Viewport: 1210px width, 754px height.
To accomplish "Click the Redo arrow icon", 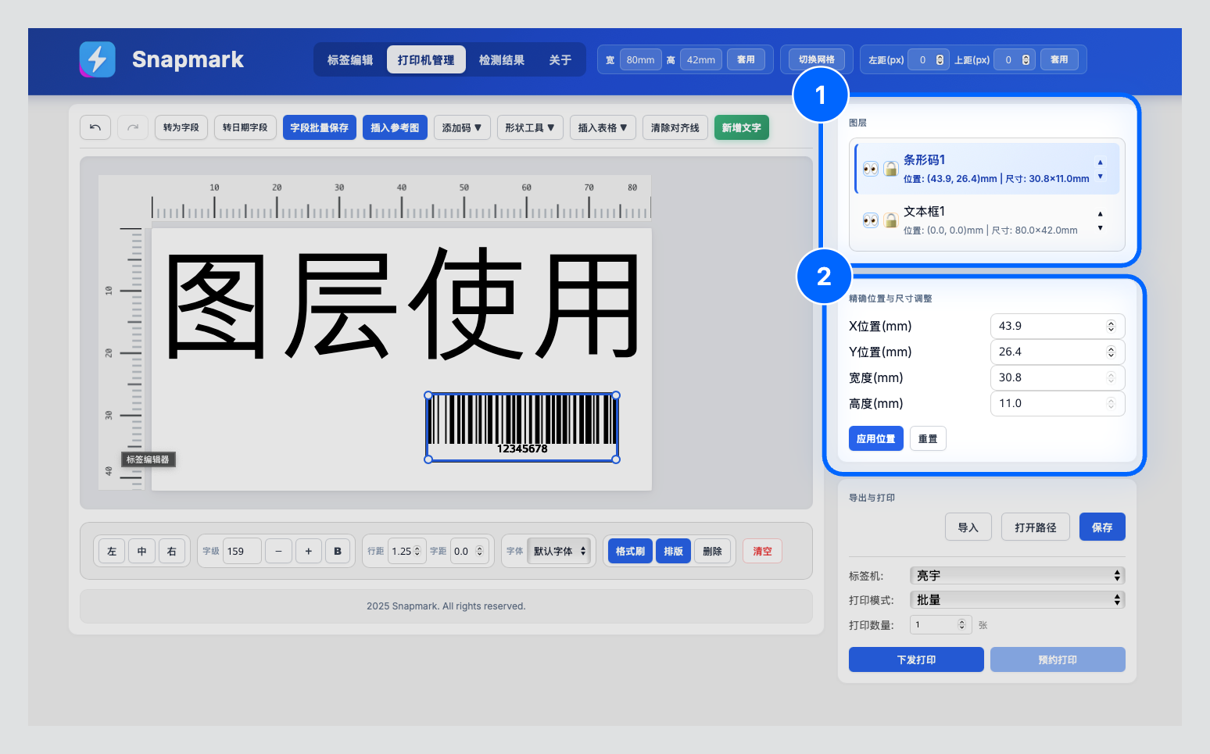I will click(x=132, y=127).
